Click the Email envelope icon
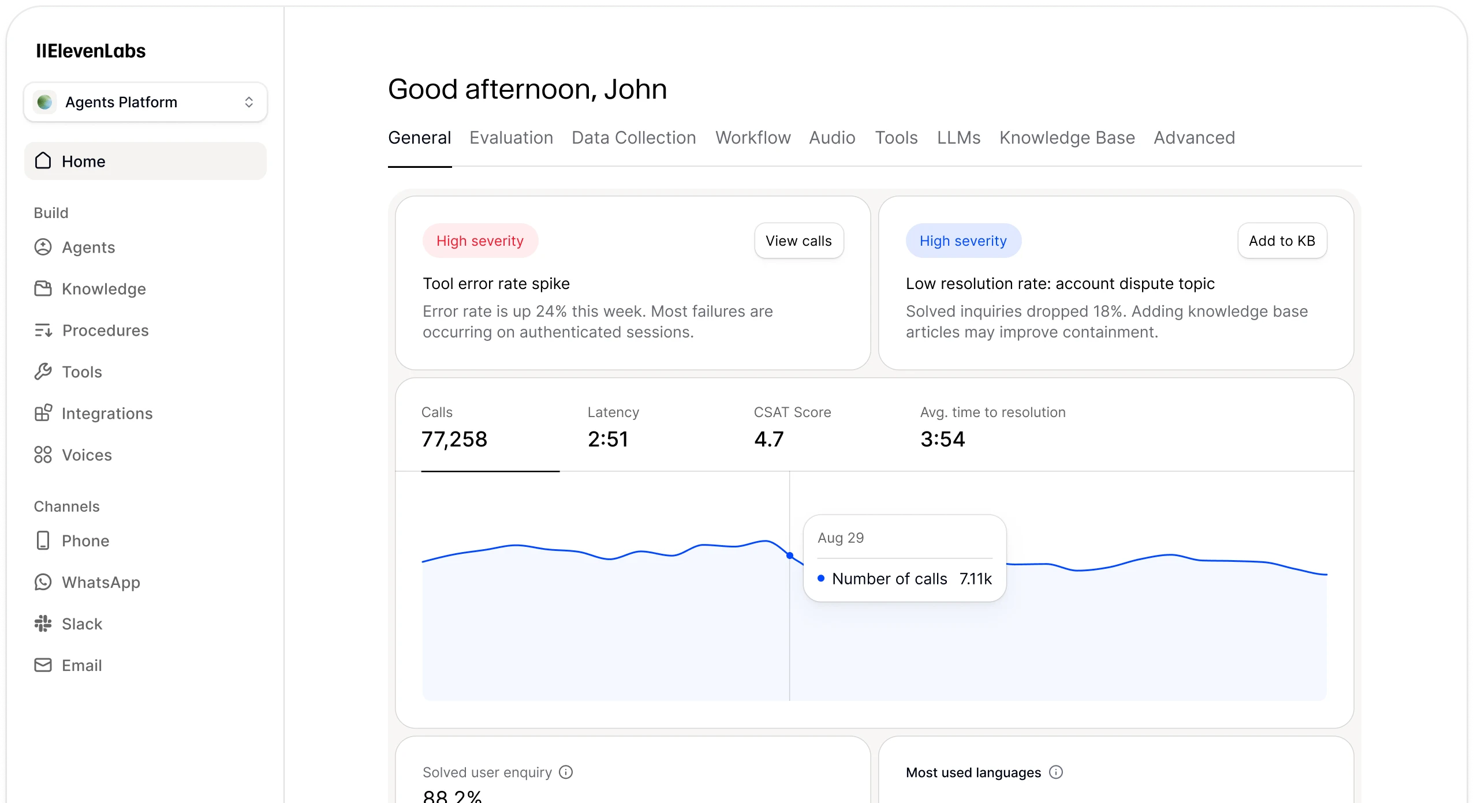 click(x=43, y=665)
